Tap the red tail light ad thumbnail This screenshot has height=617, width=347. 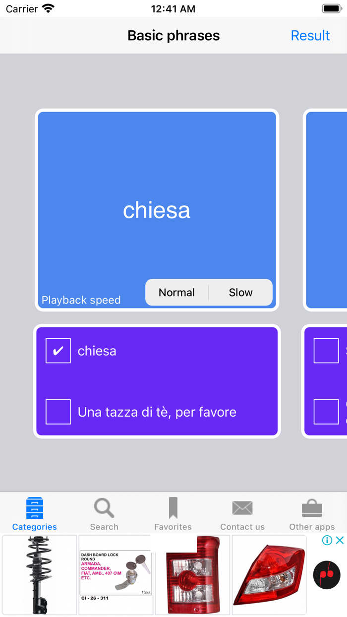click(192, 574)
